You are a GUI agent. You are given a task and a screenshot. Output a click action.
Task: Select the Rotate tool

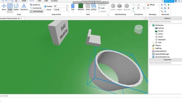[16, 7]
